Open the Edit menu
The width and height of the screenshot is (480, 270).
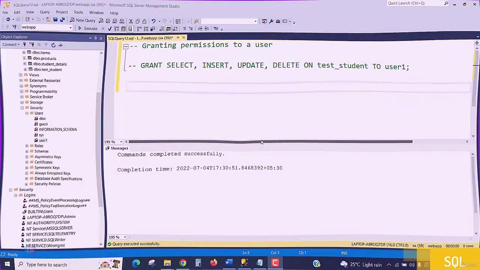coord(17,13)
